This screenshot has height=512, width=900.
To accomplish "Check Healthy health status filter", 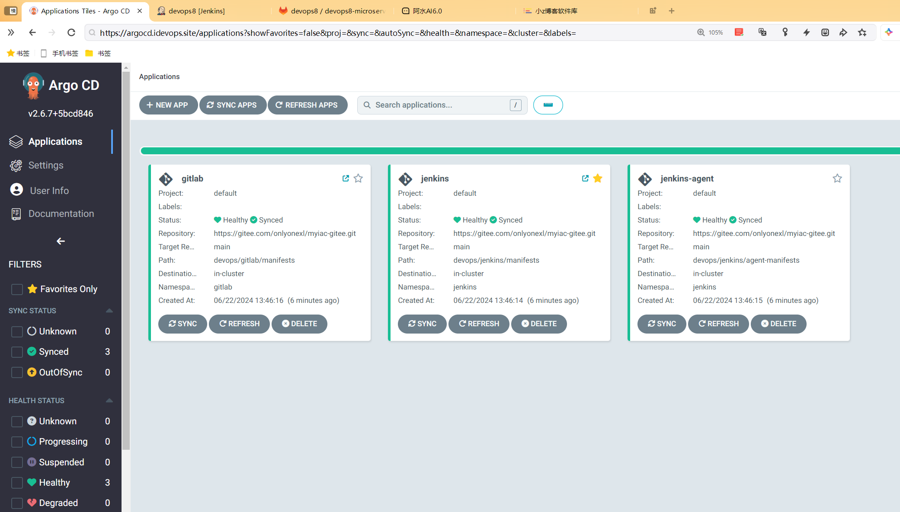I will [x=17, y=483].
